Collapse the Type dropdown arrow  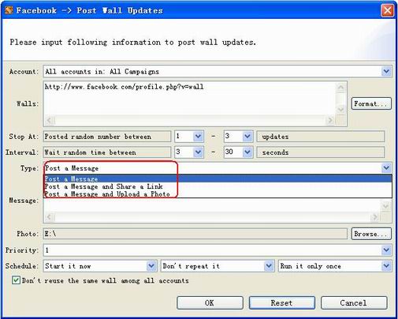[x=386, y=167]
